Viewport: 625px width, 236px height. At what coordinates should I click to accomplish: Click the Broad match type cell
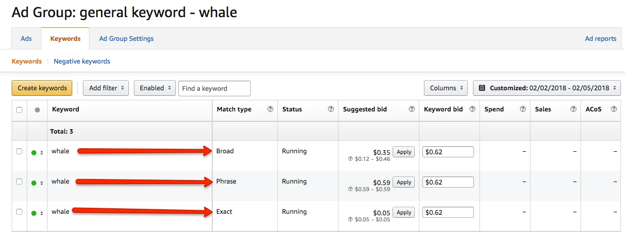225,151
